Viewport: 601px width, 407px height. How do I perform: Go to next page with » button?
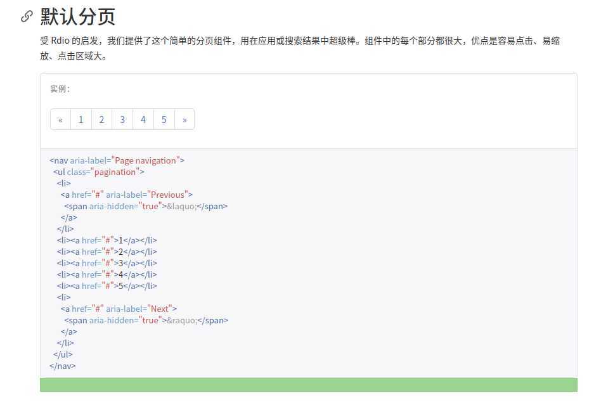click(x=184, y=120)
